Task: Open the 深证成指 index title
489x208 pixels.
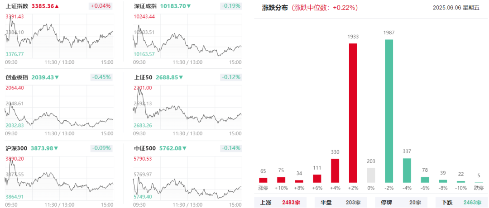Action: (145, 6)
